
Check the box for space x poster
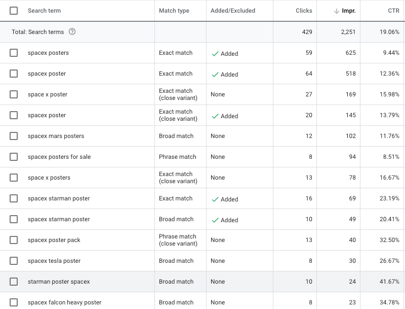14,94
